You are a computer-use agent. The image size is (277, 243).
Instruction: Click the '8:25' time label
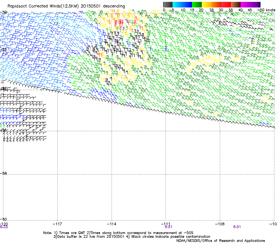[4, 227]
